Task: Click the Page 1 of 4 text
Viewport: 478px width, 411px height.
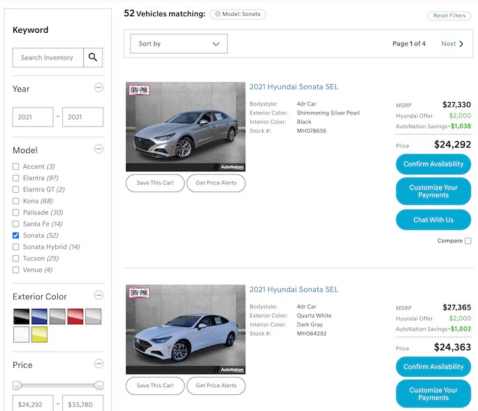Action: point(409,44)
